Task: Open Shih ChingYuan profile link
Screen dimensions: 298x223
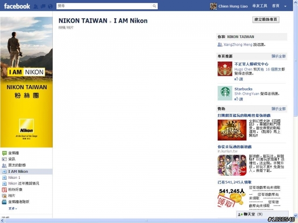Action: click(x=247, y=94)
